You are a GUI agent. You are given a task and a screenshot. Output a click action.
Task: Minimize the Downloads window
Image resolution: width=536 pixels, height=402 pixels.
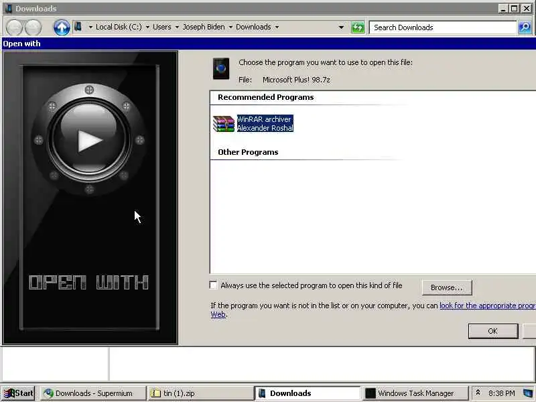click(x=503, y=9)
